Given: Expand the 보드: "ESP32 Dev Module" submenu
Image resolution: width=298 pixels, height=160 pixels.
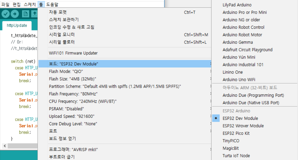Looking at the screenshot, I should tap(125, 64).
